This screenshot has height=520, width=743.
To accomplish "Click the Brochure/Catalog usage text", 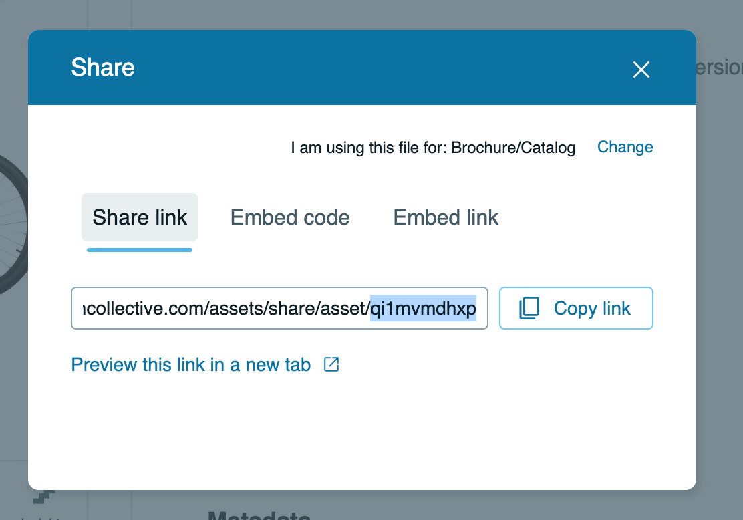I will coord(513,148).
